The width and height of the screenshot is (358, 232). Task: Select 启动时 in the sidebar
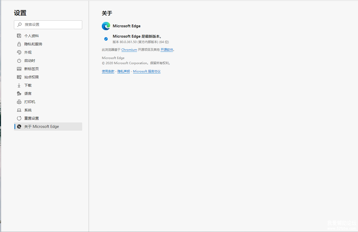click(48, 61)
